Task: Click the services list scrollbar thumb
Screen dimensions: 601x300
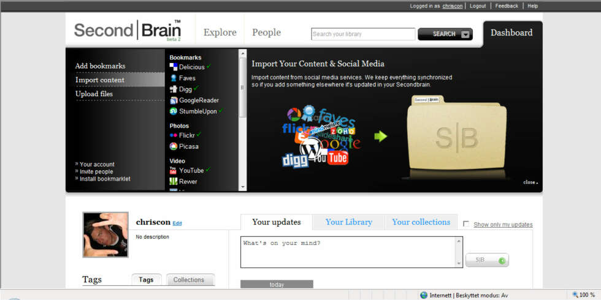Action: (242, 87)
